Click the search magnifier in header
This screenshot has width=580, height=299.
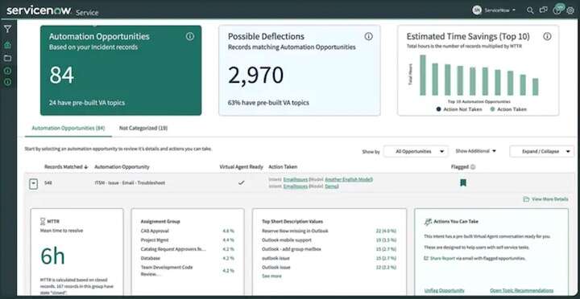(x=530, y=10)
